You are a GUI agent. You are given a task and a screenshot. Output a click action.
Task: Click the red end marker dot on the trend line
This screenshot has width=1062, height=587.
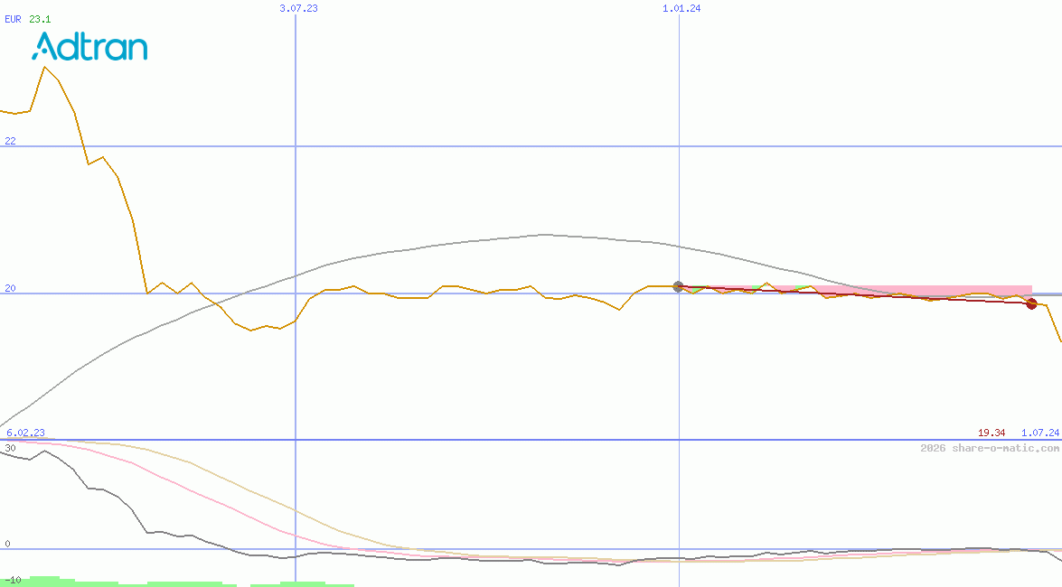tap(1031, 303)
